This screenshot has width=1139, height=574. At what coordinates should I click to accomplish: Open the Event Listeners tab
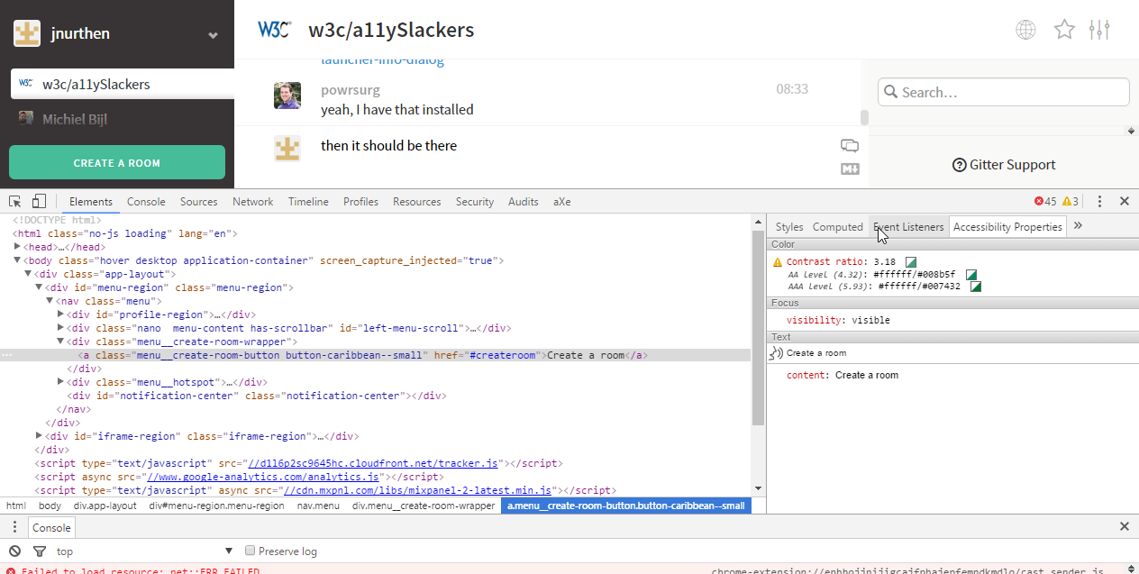[x=908, y=227]
